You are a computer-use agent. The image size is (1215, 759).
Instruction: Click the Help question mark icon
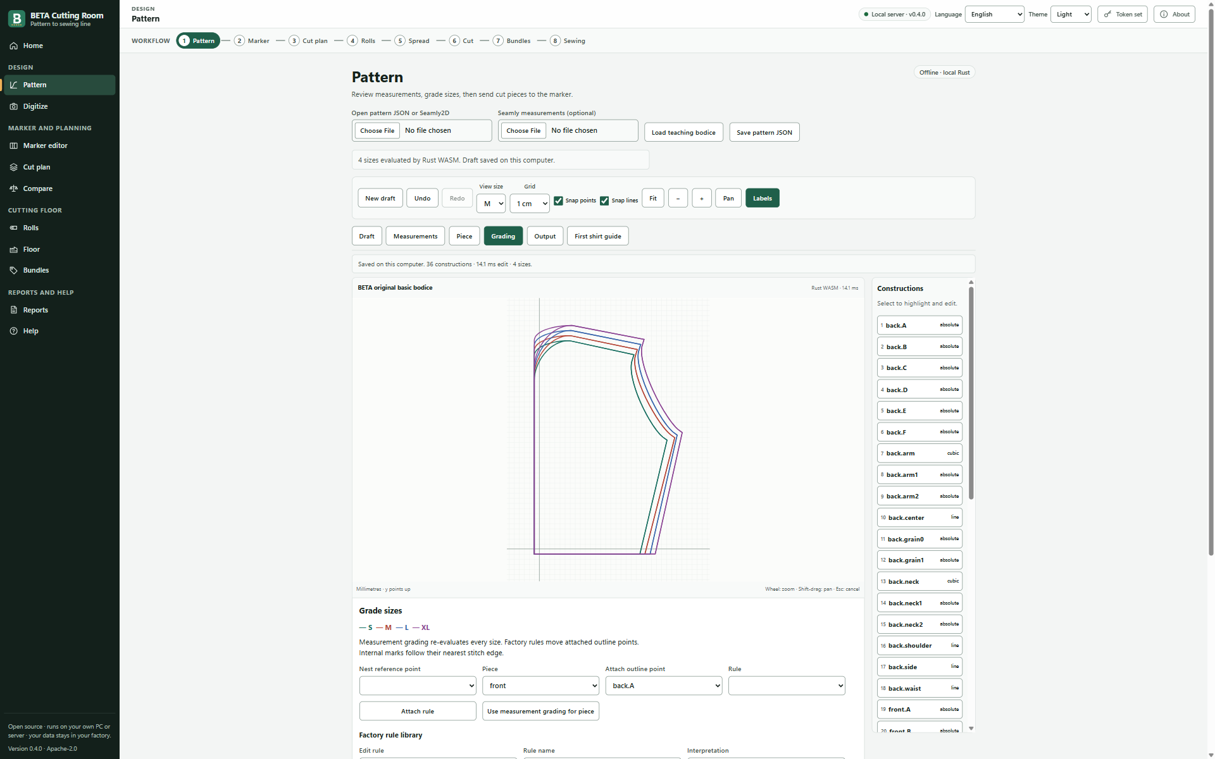[x=14, y=331]
